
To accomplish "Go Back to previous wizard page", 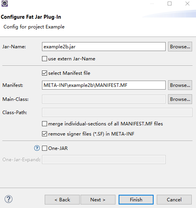I will (x=62, y=200).
